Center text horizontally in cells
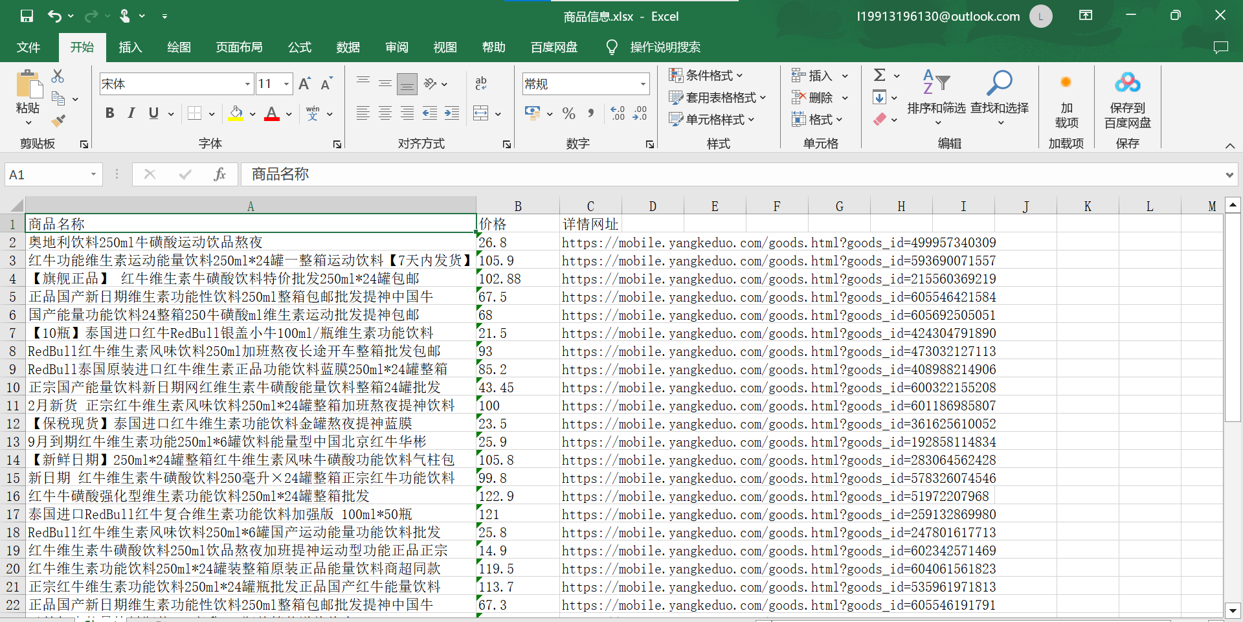 click(x=385, y=113)
